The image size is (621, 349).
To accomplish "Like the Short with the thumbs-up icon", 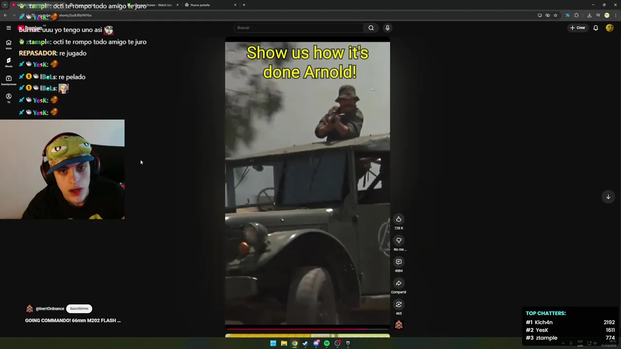I will 399,219.
